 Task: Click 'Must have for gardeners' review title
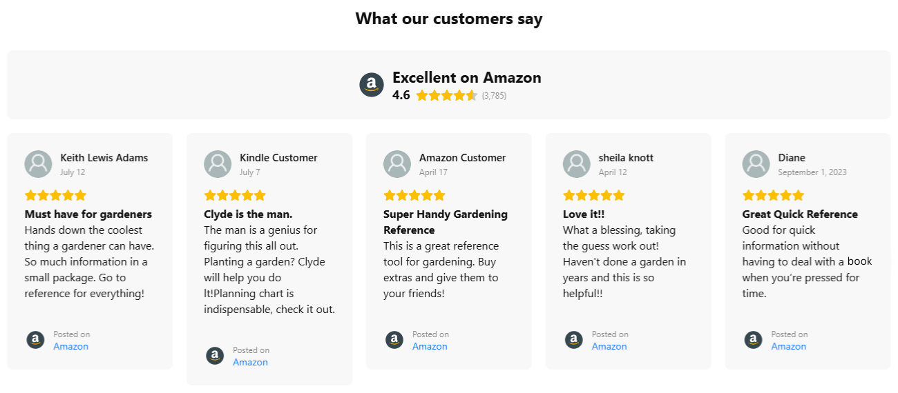[88, 214]
